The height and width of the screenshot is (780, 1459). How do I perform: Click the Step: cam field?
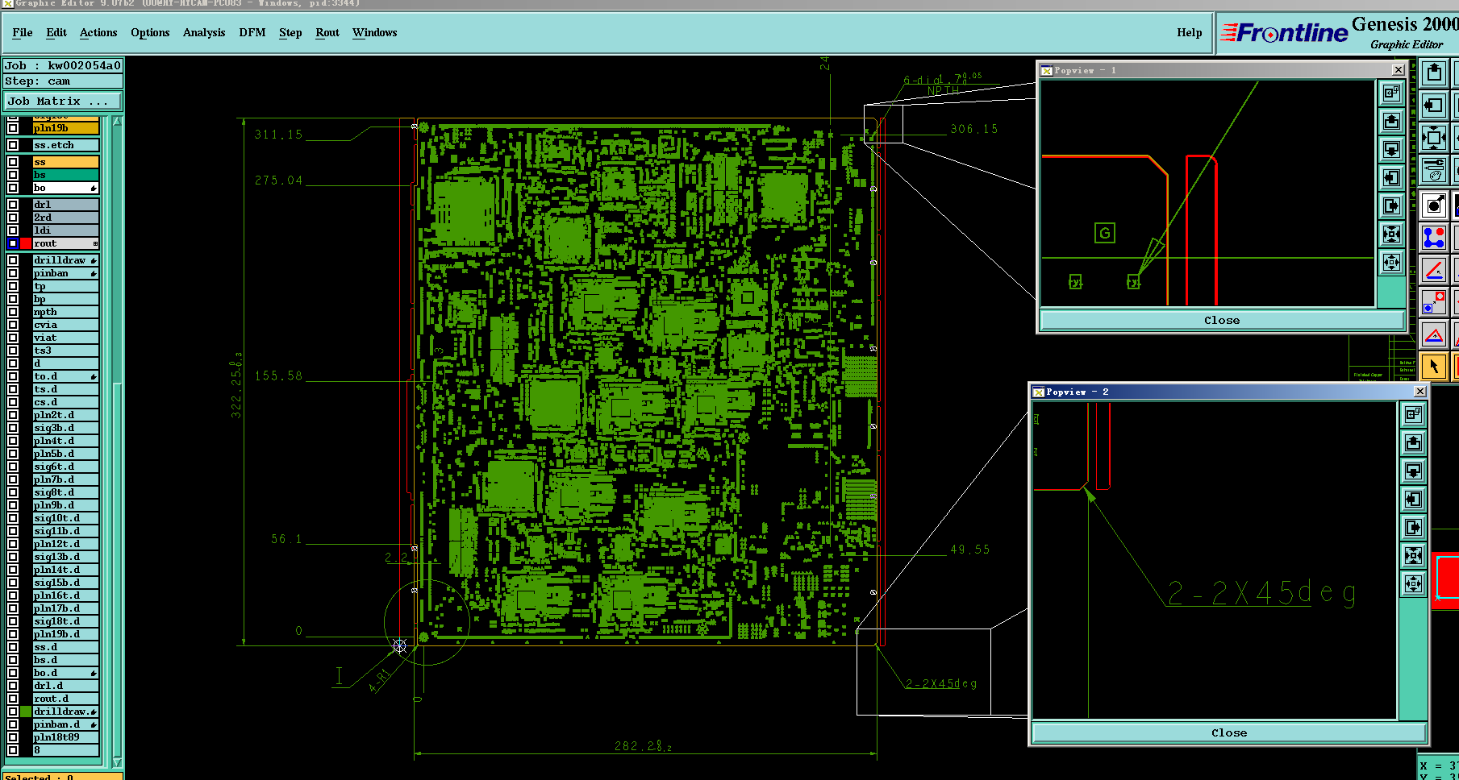tap(62, 81)
